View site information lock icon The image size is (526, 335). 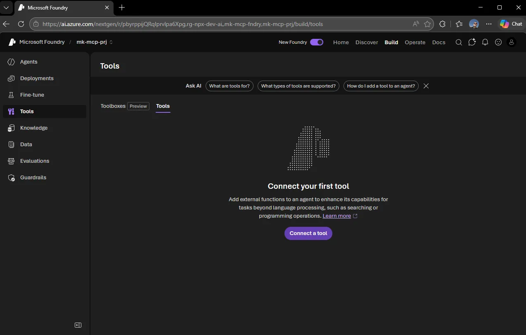point(36,24)
